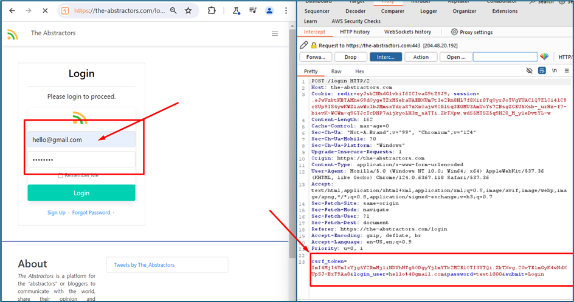Open the multicolor highlight picker icon
574x302 pixels.
pos(544,56)
